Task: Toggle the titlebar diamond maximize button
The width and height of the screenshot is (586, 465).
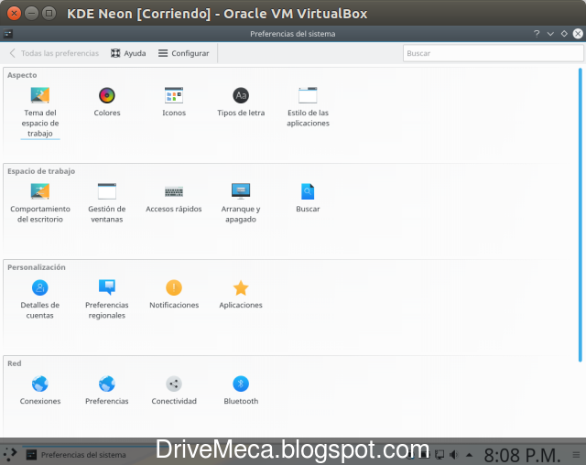Action: tap(564, 34)
